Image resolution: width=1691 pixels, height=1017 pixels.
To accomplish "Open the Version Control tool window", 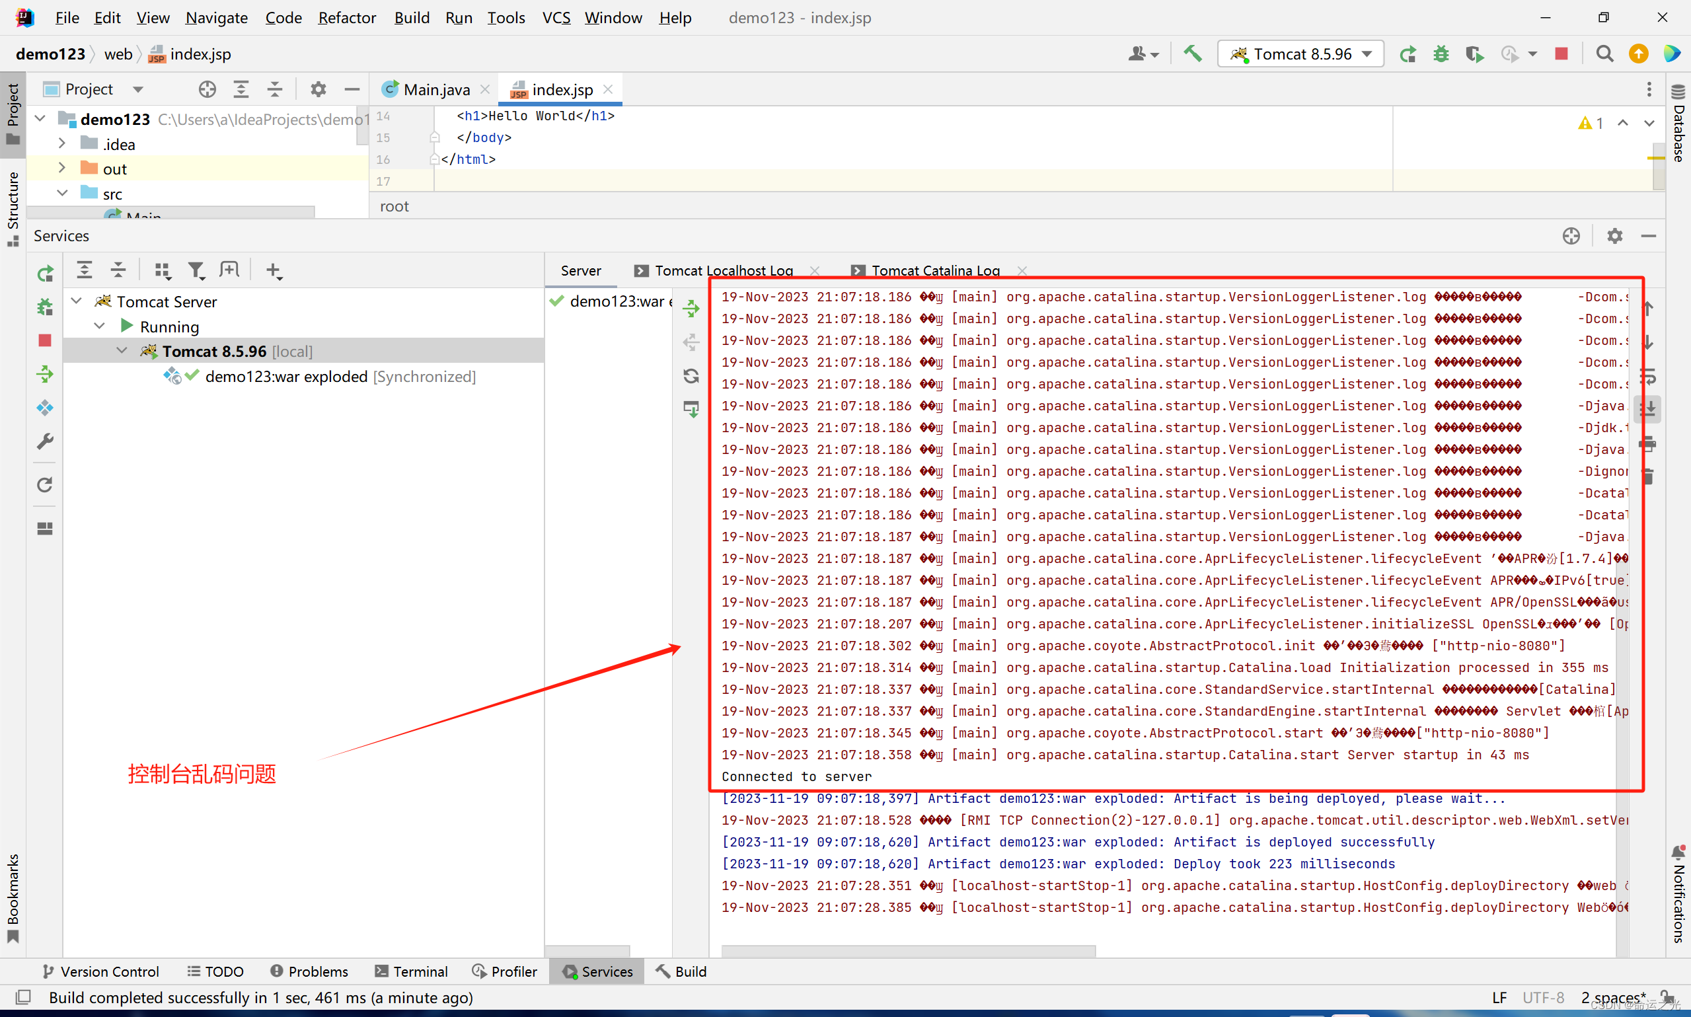I will tap(100, 971).
